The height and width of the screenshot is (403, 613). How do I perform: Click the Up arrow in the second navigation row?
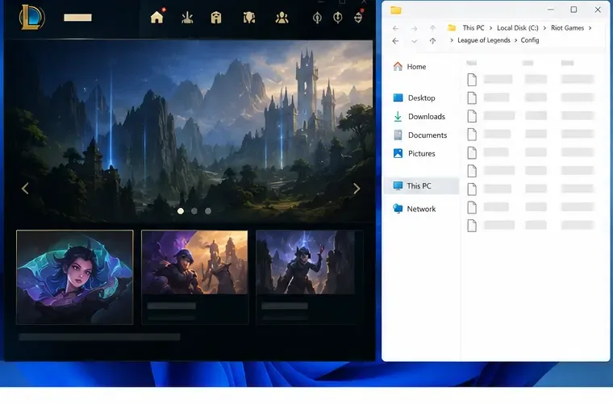click(x=433, y=40)
